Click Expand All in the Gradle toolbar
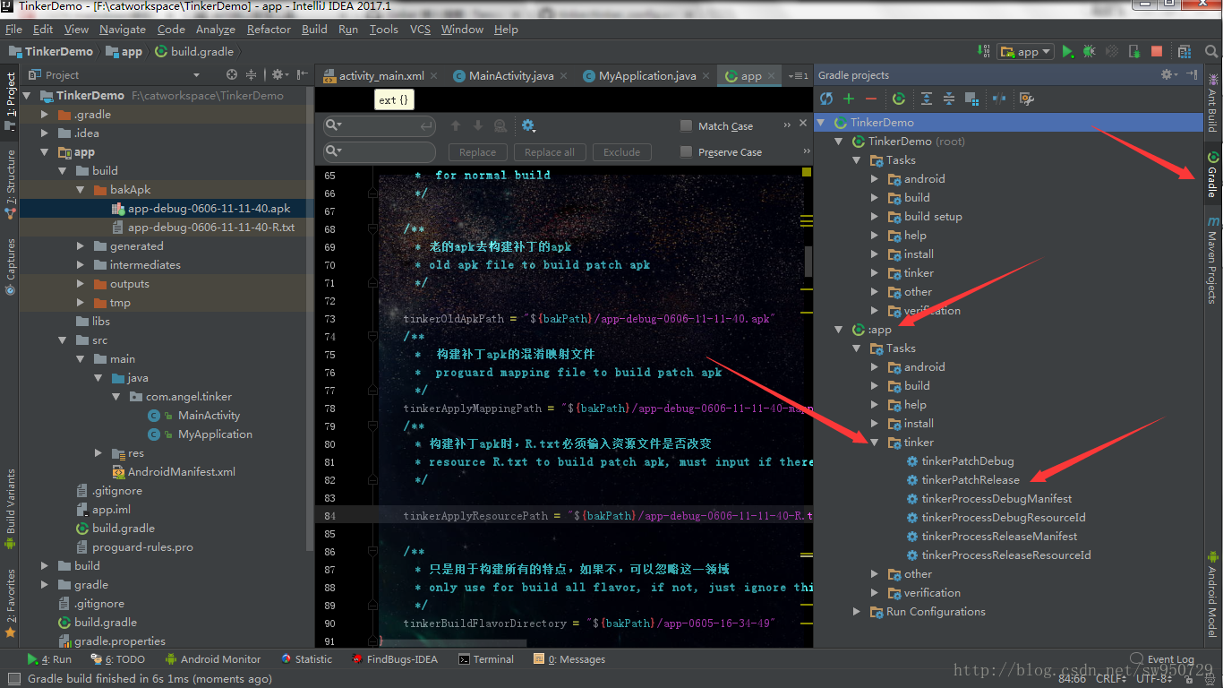This screenshot has height=688, width=1223. point(927,99)
